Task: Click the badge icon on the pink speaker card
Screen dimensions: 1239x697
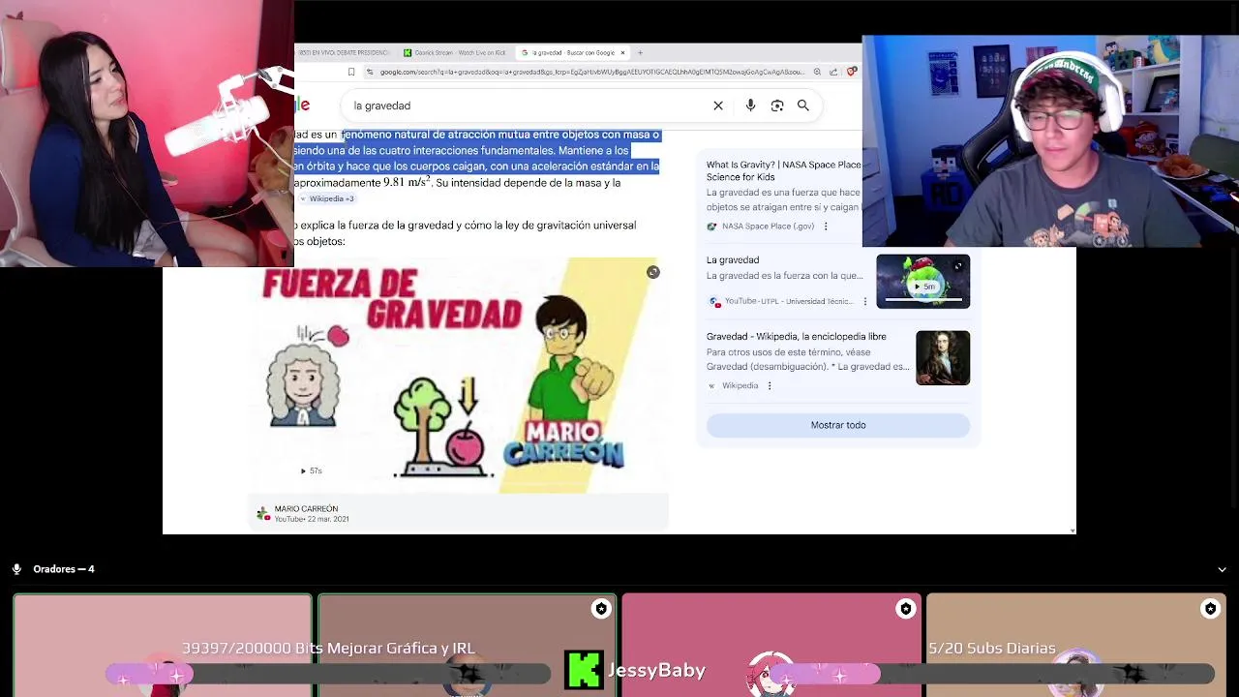Action: click(906, 609)
